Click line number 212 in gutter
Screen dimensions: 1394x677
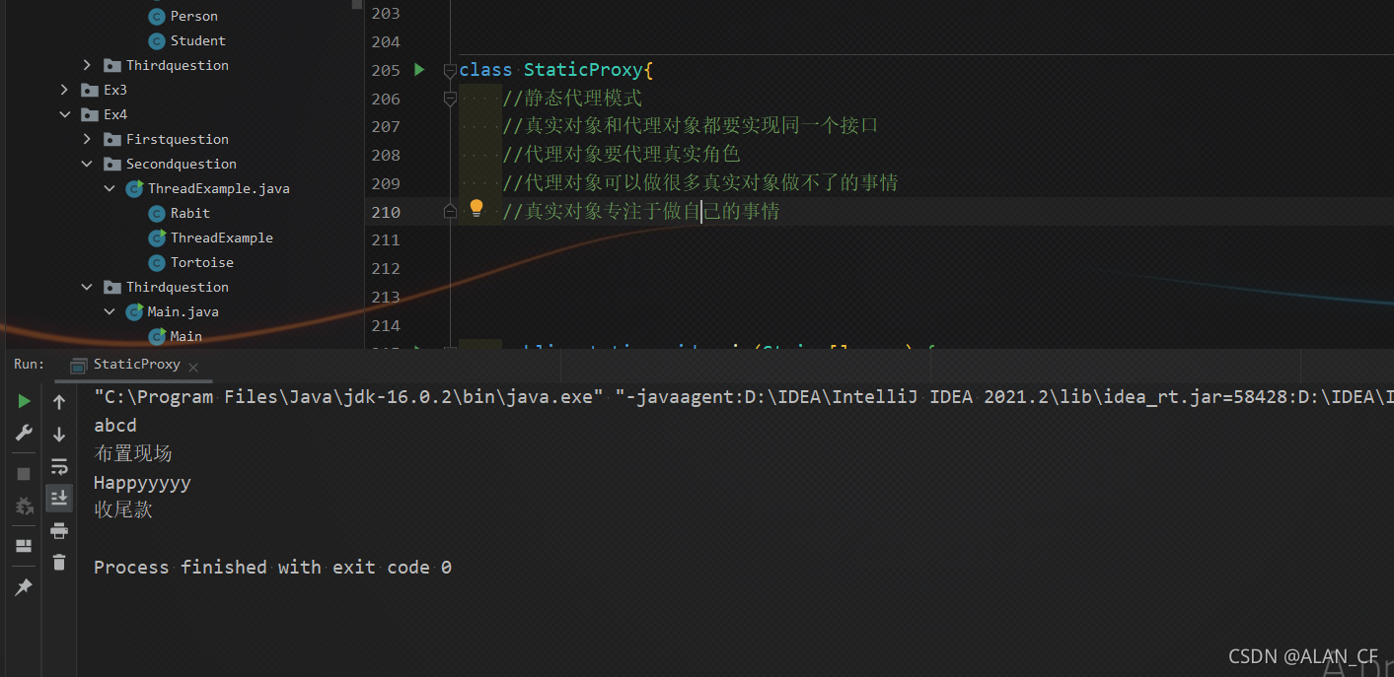pyautogui.click(x=386, y=268)
